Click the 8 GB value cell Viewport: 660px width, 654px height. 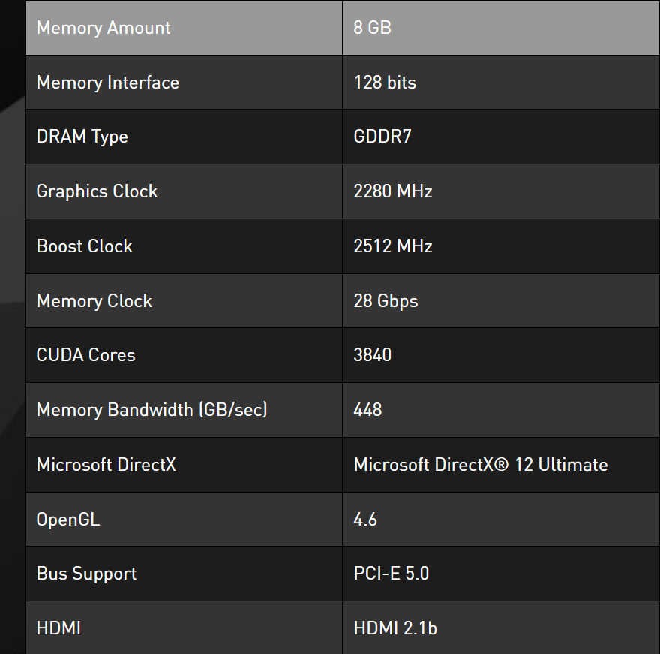coord(373,28)
